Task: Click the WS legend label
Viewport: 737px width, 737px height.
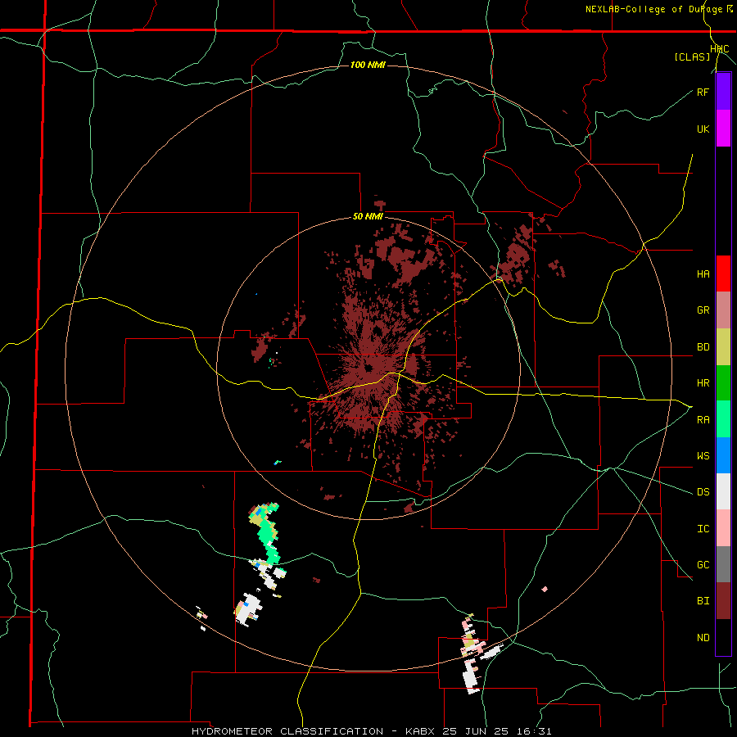Action: click(703, 456)
